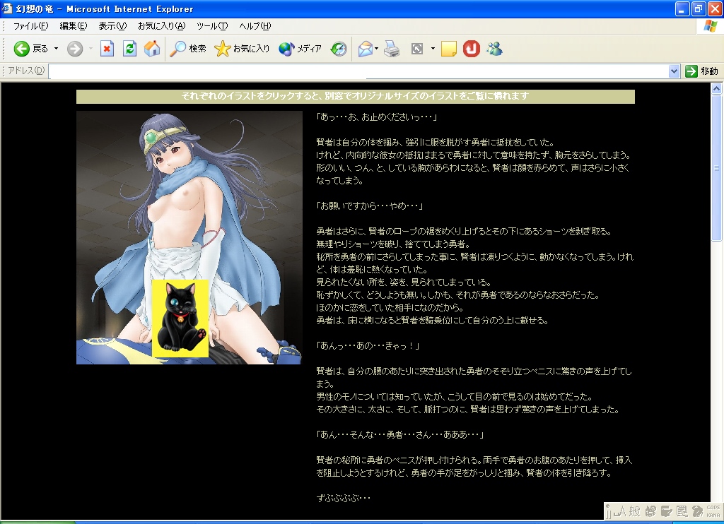Expand the back history dropdown arrow
The height and width of the screenshot is (524, 724).
(x=57, y=49)
